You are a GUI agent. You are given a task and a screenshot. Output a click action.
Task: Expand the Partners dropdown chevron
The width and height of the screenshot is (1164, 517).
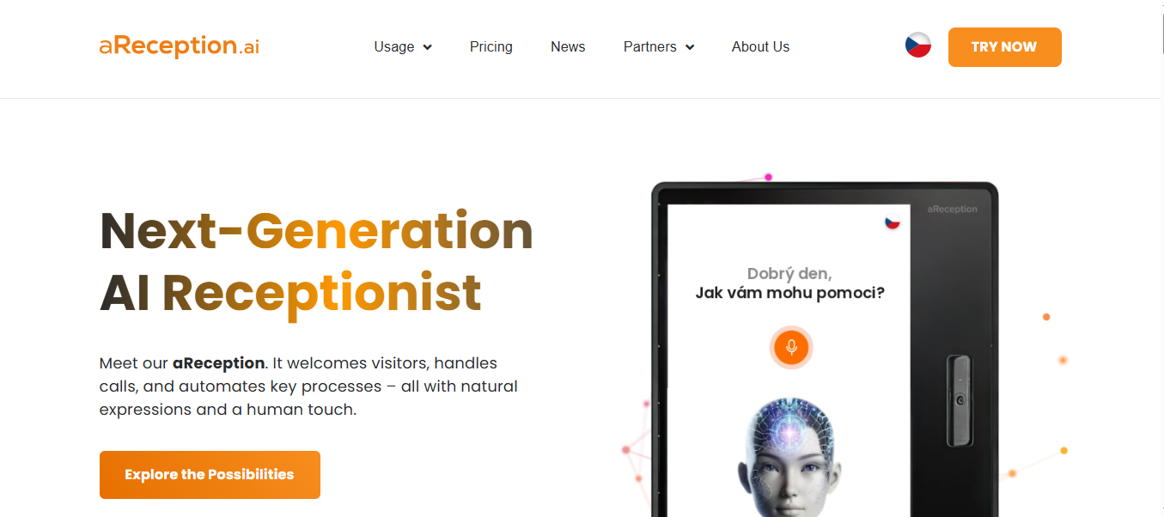pos(689,47)
